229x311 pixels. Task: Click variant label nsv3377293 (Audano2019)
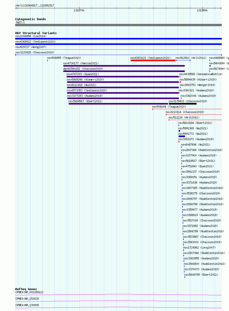(x=85, y=96)
